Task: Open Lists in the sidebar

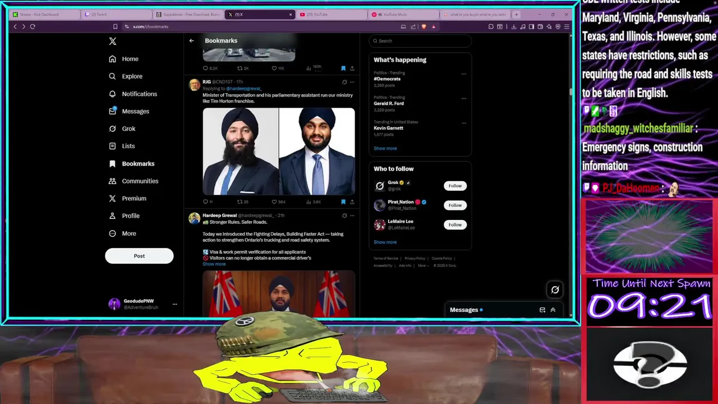Action: (122, 146)
